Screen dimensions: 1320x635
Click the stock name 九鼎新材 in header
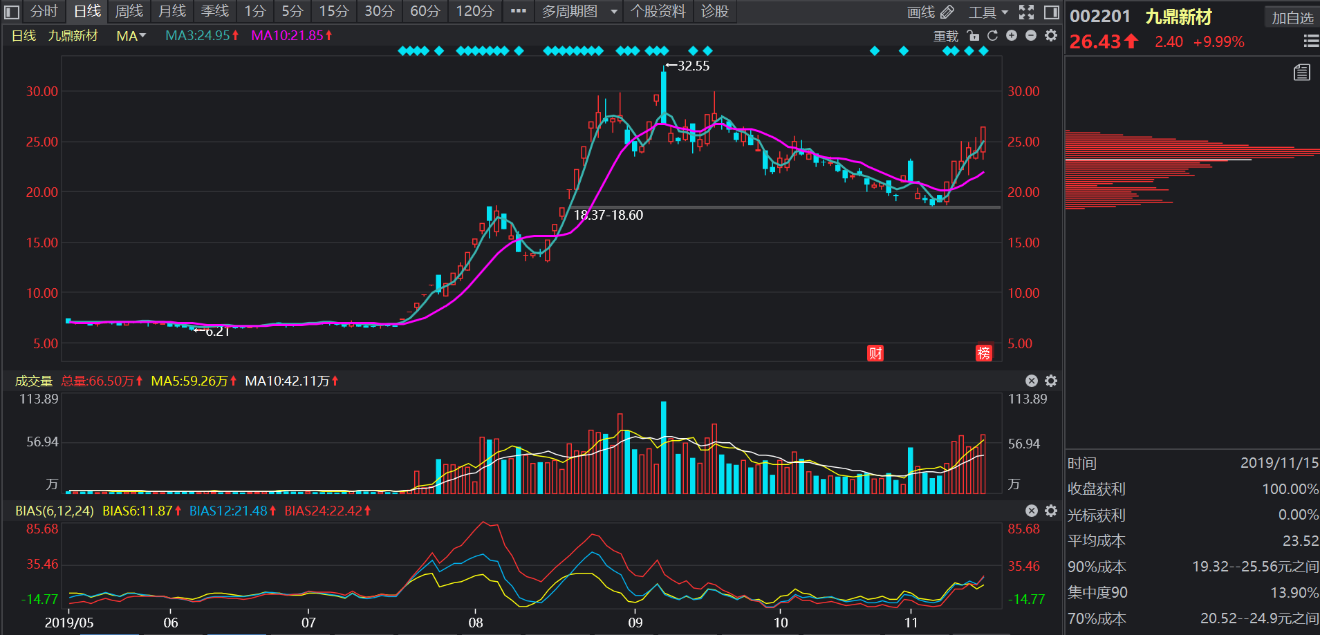tap(1178, 17)
